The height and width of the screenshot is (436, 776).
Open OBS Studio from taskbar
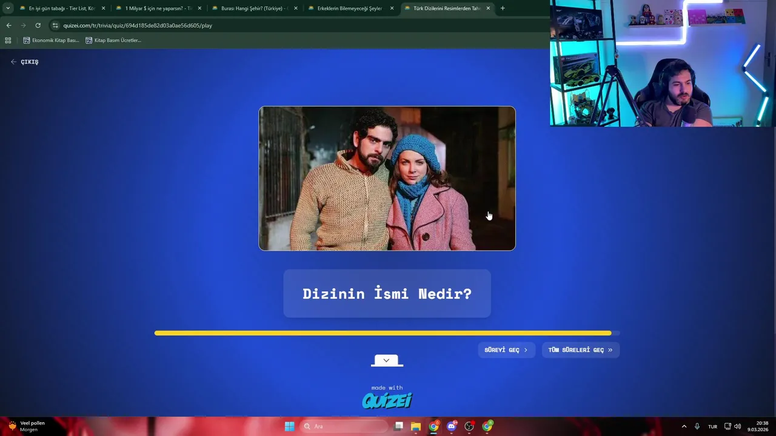point(469,426)
